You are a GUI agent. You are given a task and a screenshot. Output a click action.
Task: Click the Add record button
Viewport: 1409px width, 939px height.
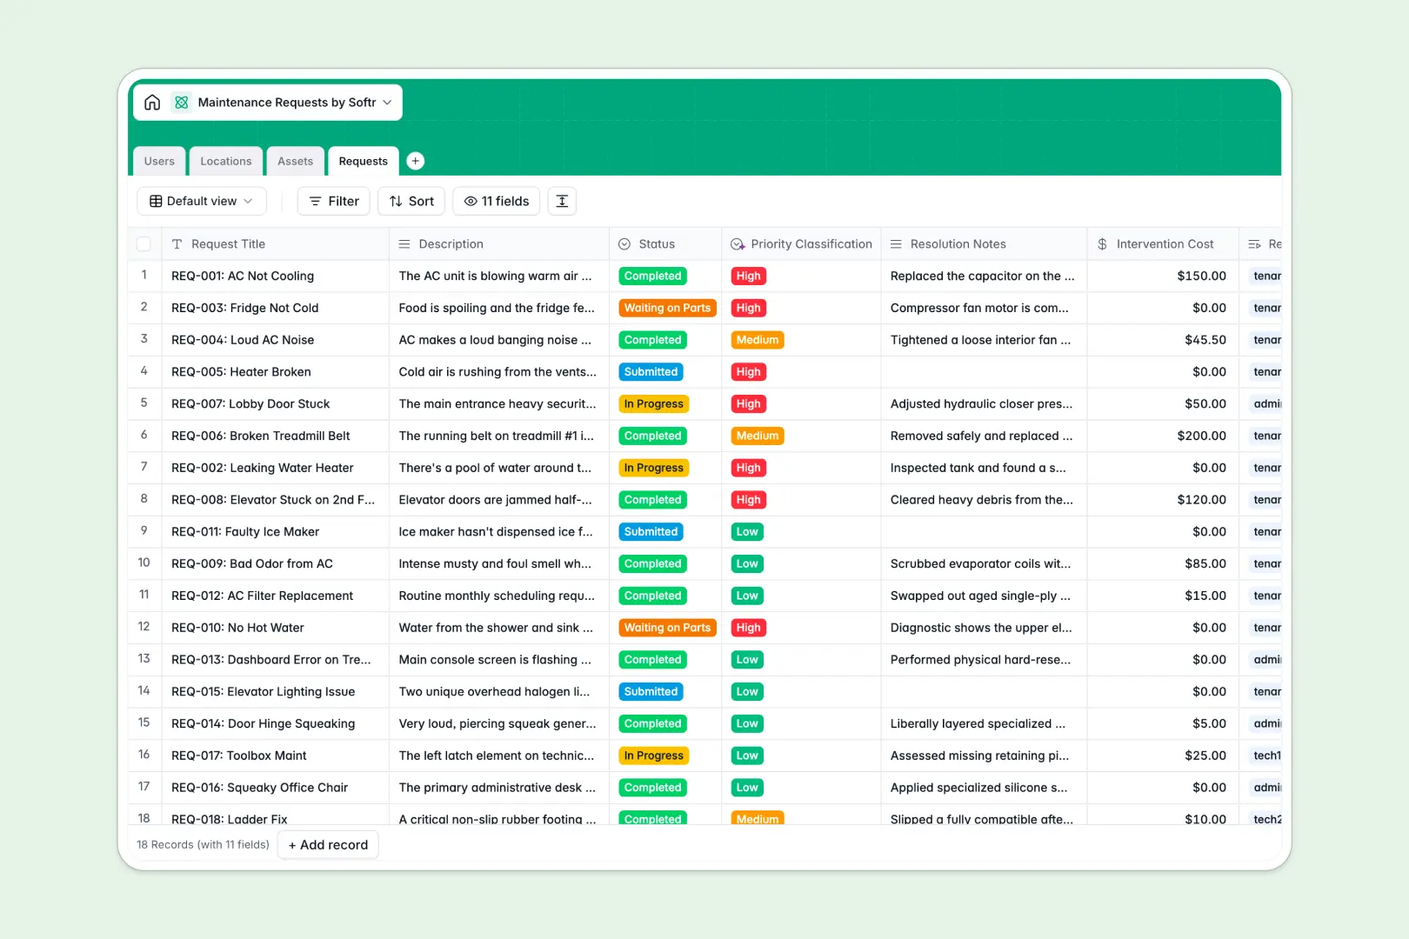pyautogui.click(x=328, y=844)
